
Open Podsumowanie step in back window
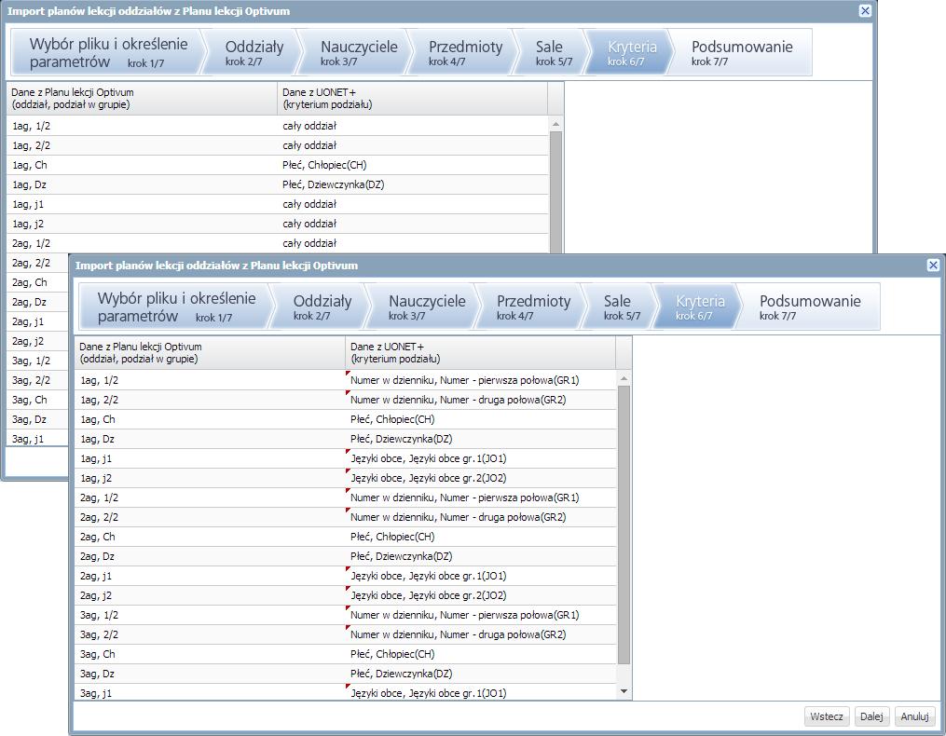coord(741,52)
